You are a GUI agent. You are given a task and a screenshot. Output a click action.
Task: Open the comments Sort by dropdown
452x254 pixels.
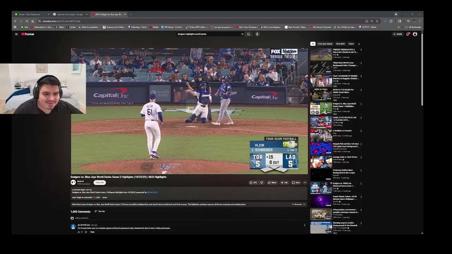pos(100,211)
